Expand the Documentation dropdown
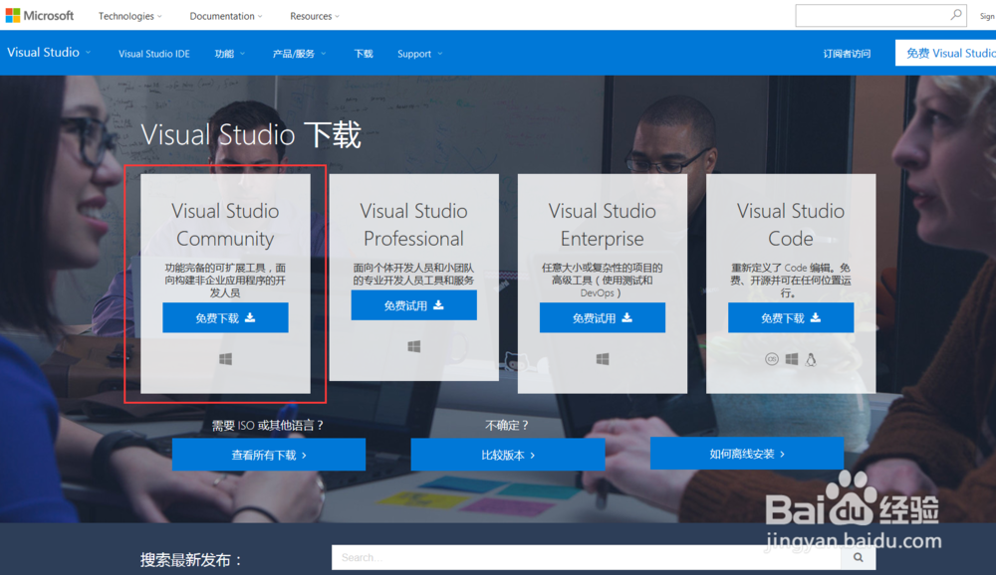Image resolution: width=996 pixels, height=575 pixels. tap(225, 16)
